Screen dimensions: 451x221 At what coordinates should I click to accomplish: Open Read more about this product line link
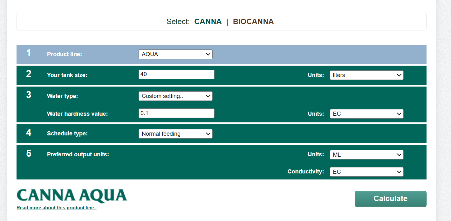pos(57,208)
